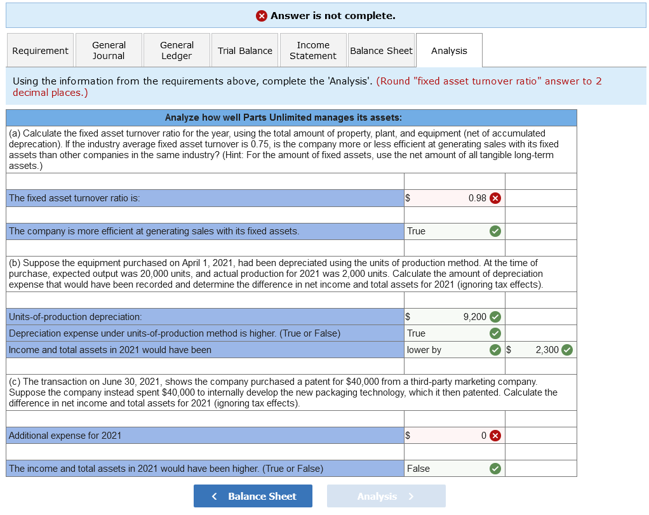Edit units-of-production depreciation value 9,200
The width and height of the screenshot is (649, 515).
[455, 317]
